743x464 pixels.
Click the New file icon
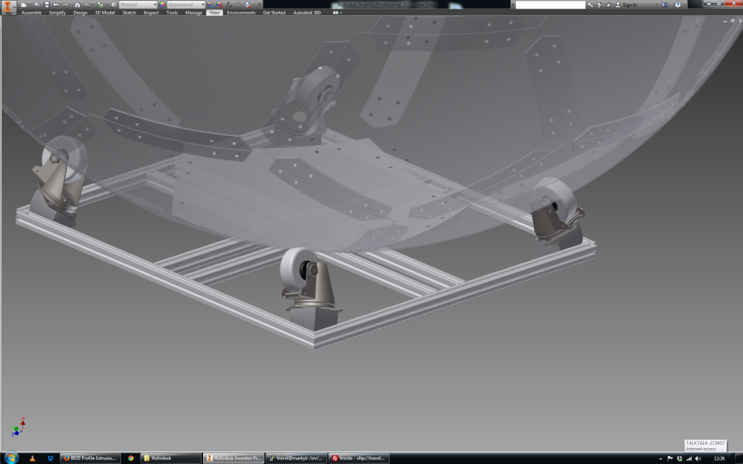pos(22,5)
